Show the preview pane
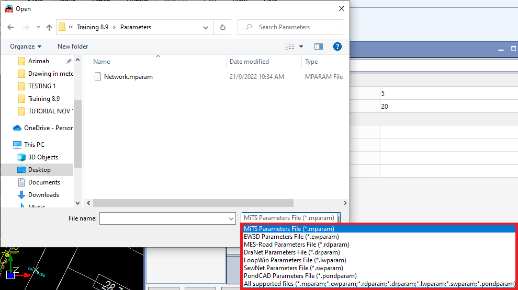The height and width of the screenshot is (290, 518). (x=319, y=47)
